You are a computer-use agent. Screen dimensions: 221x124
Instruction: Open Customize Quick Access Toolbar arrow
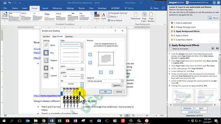click(x=20, y=3)
